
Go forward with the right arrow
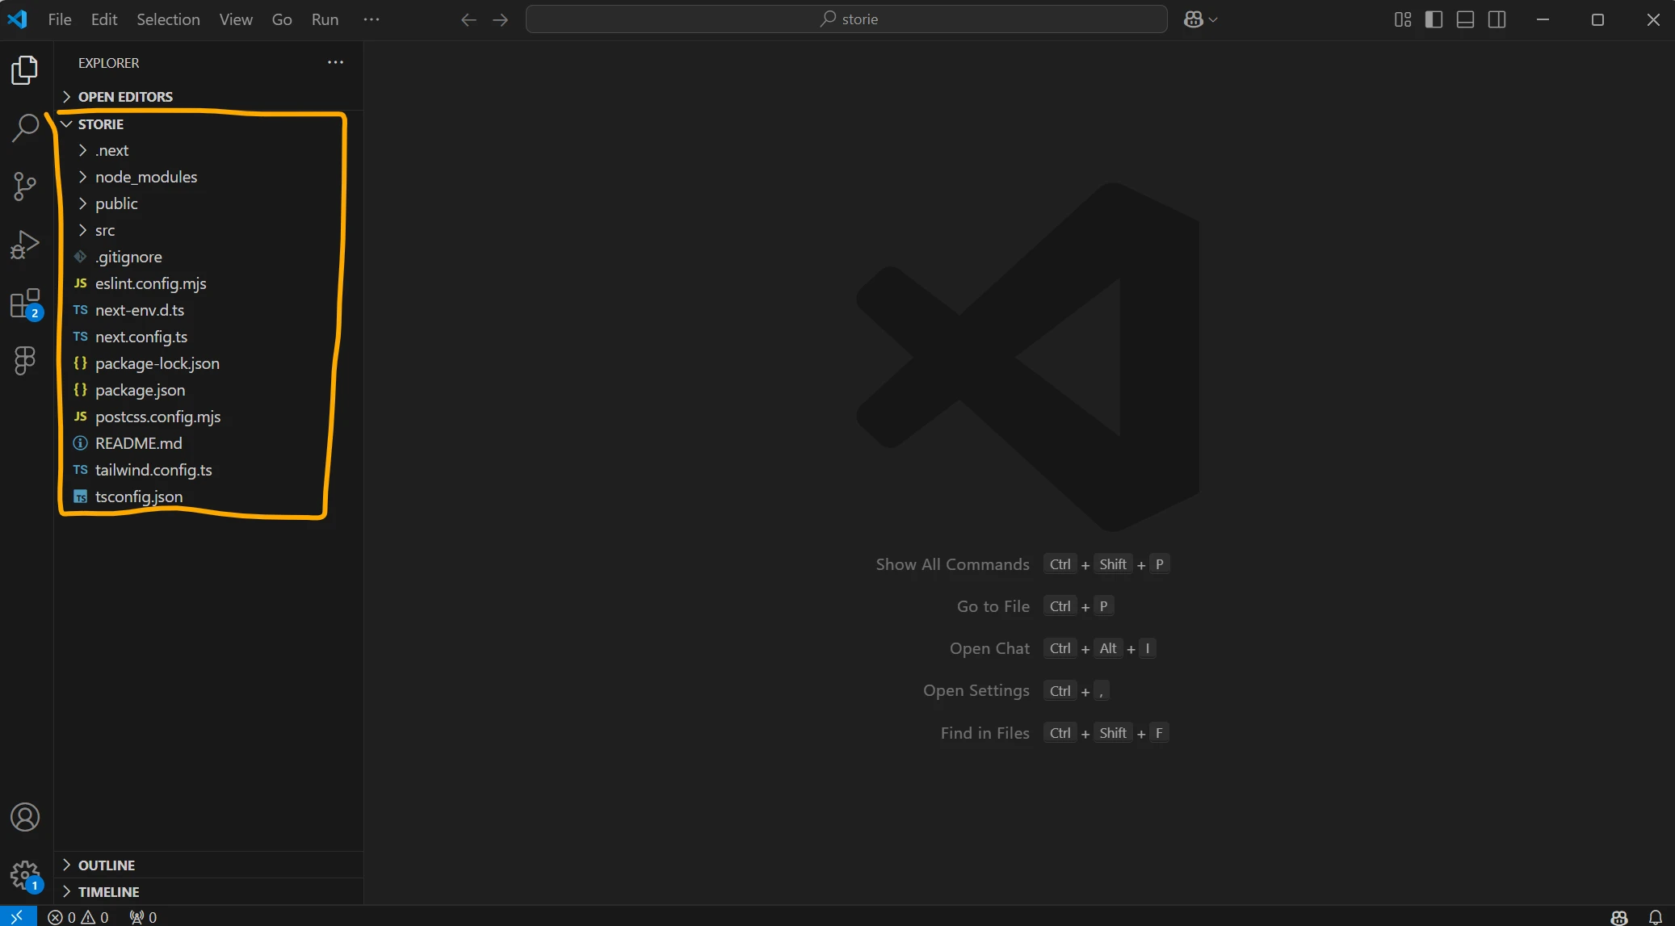coord(501,19)
